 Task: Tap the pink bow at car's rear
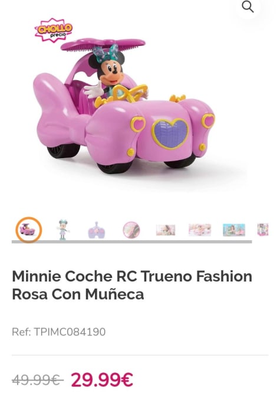point(60,111)
